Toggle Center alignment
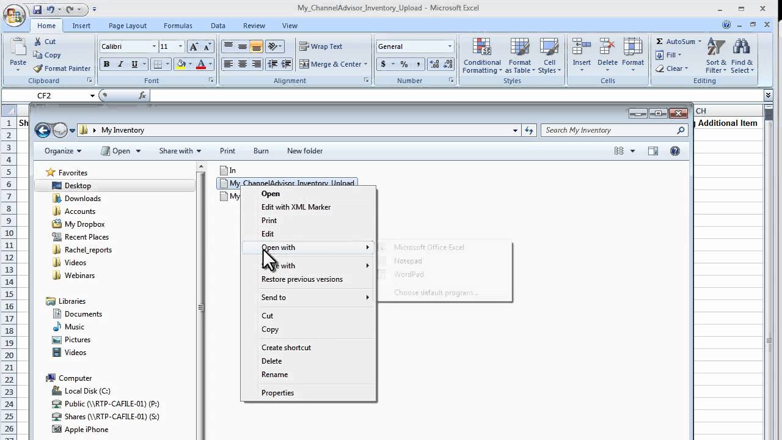The height and width of the screenshot is (440, 782). click(243, 64)
